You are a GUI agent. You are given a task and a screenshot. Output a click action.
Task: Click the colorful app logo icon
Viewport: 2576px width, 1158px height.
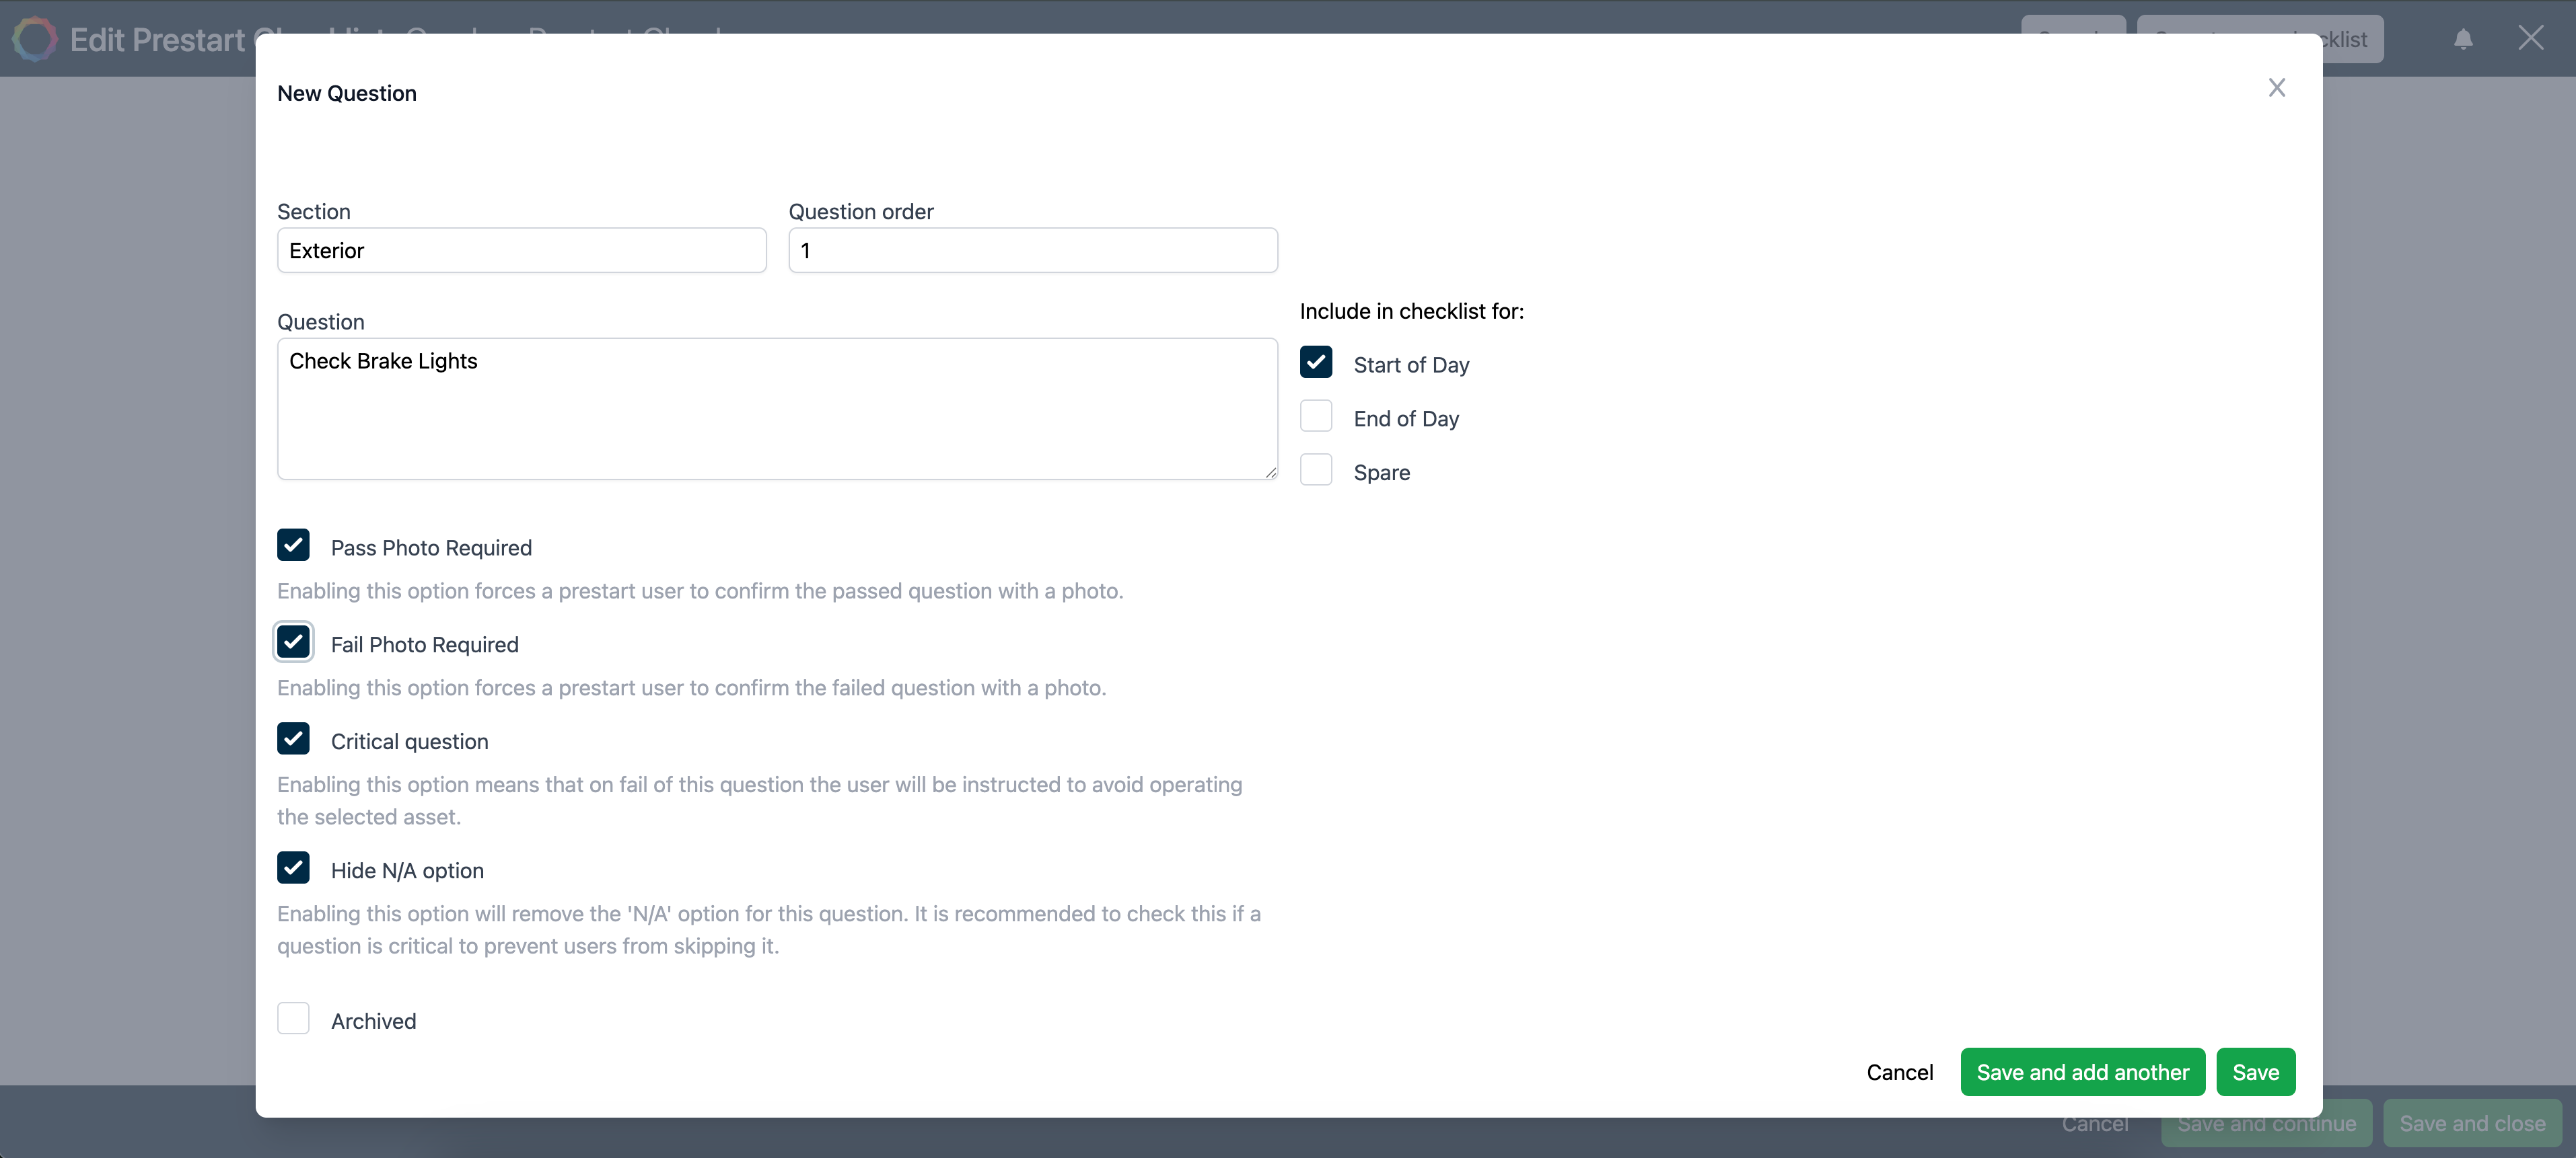pyautogui.click(x=36, y=38)
